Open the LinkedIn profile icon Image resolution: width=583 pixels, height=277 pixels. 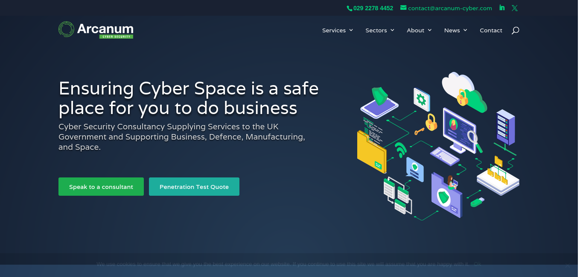tap(502, 8)
